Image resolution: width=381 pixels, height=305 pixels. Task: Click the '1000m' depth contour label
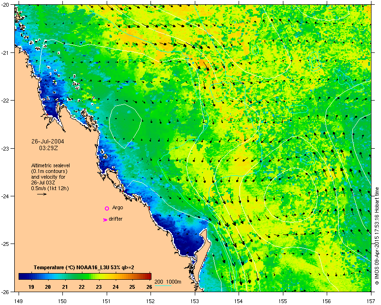click(174, 282)
